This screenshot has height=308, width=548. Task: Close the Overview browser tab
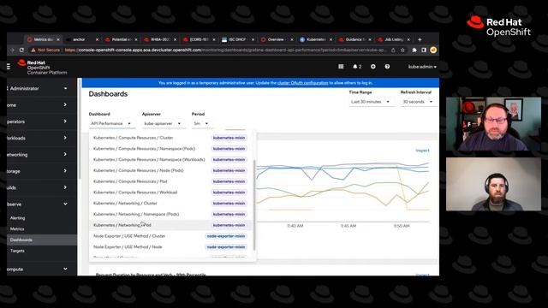(292, 39)
